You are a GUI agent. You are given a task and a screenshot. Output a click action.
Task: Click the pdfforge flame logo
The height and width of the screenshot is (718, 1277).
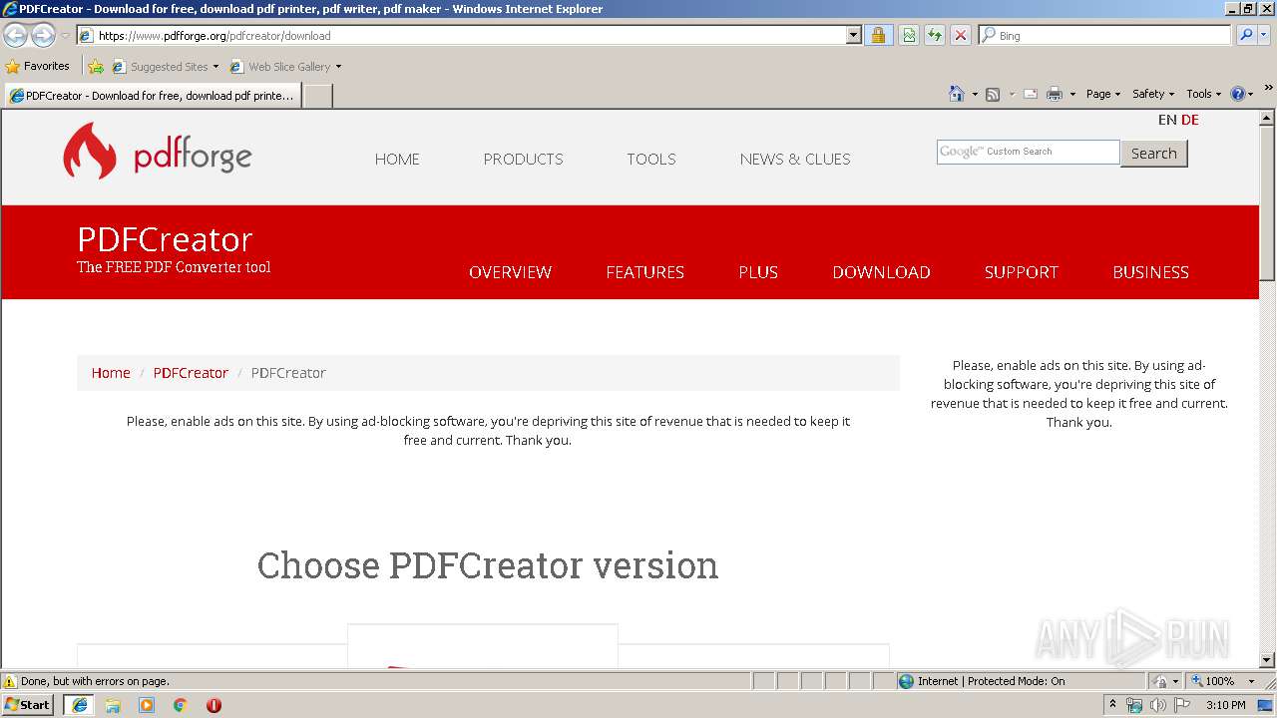(90, 151)
